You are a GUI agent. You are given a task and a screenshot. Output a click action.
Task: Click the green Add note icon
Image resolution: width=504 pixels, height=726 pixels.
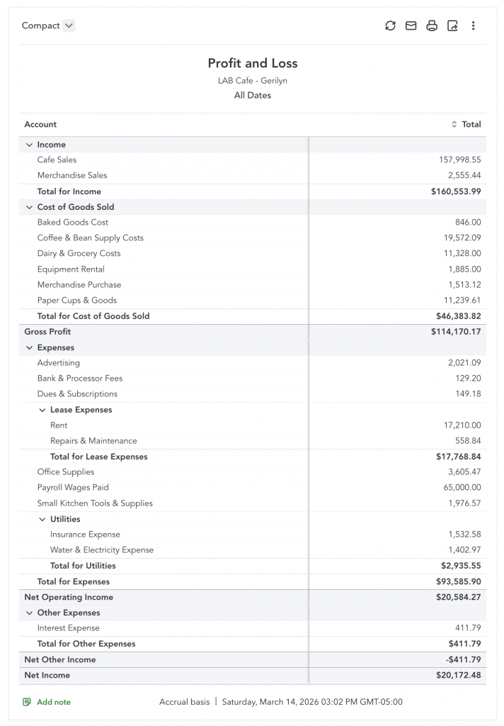[x=27, y=702]
